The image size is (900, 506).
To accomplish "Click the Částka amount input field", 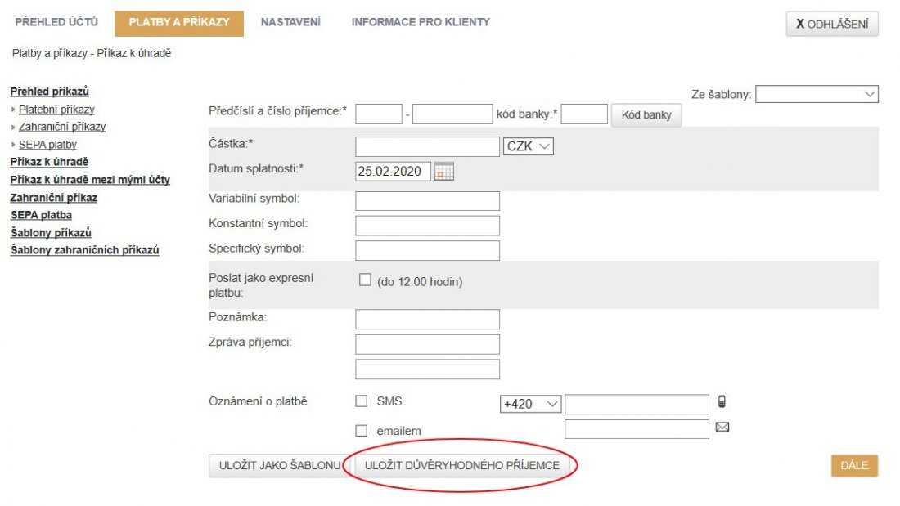I will (427, 146).
